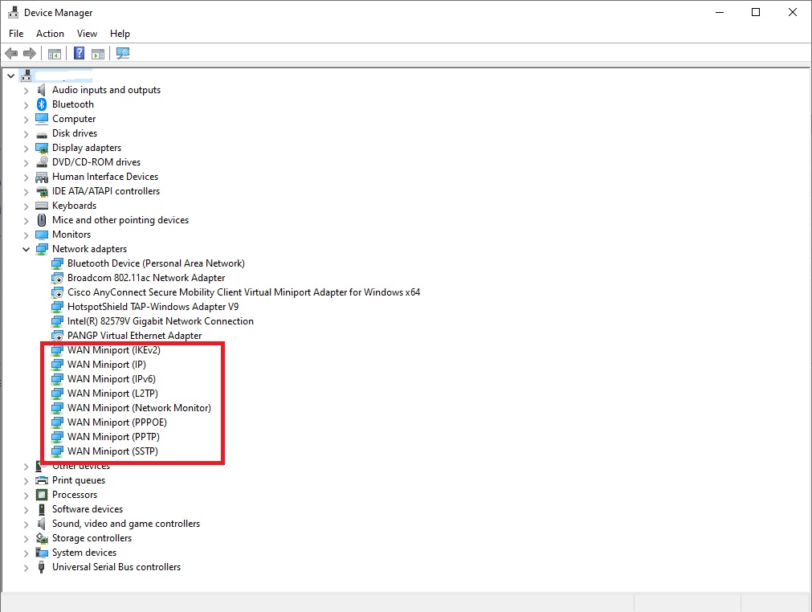Select WAN Miniport (L2TP)
The height and width of the screenshot is (612, 812).
[113, 394]
